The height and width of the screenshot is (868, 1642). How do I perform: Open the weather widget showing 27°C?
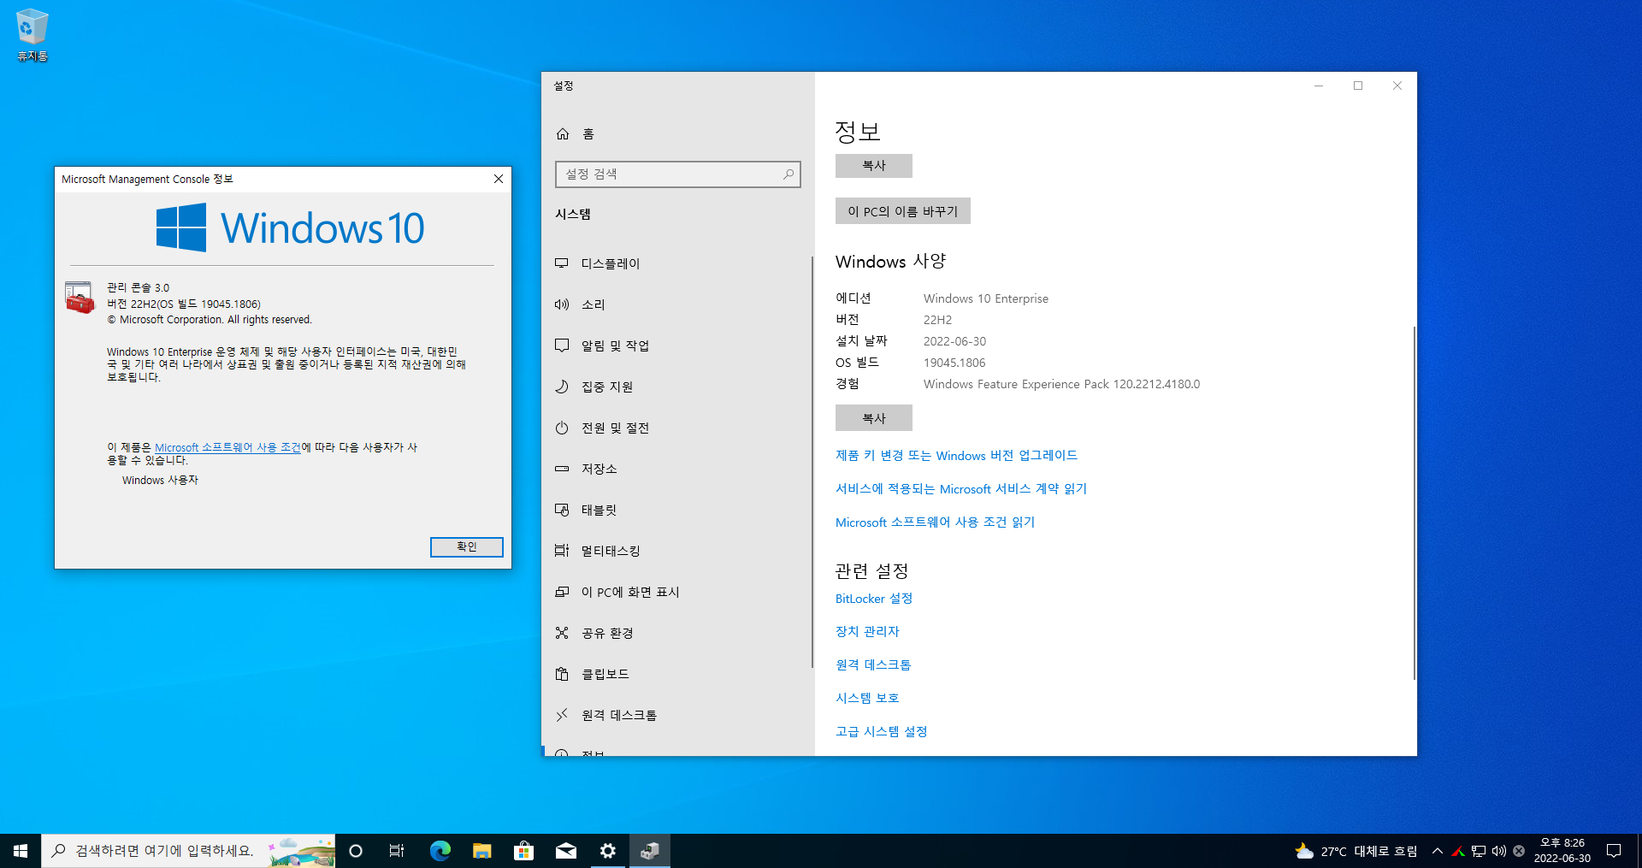[x=1356, y=851]
